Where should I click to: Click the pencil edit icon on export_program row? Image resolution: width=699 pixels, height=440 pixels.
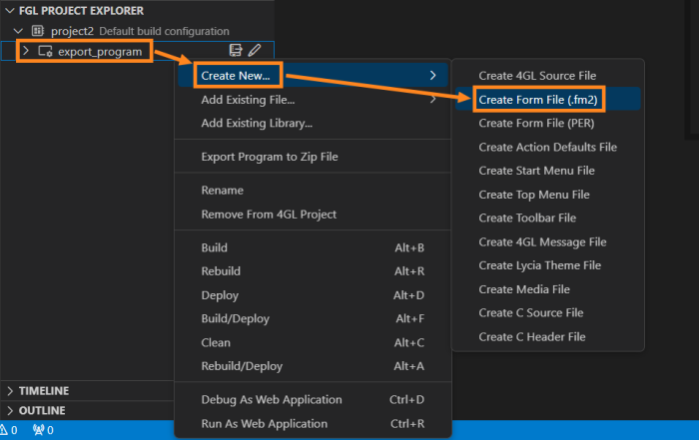coord(255,50)
